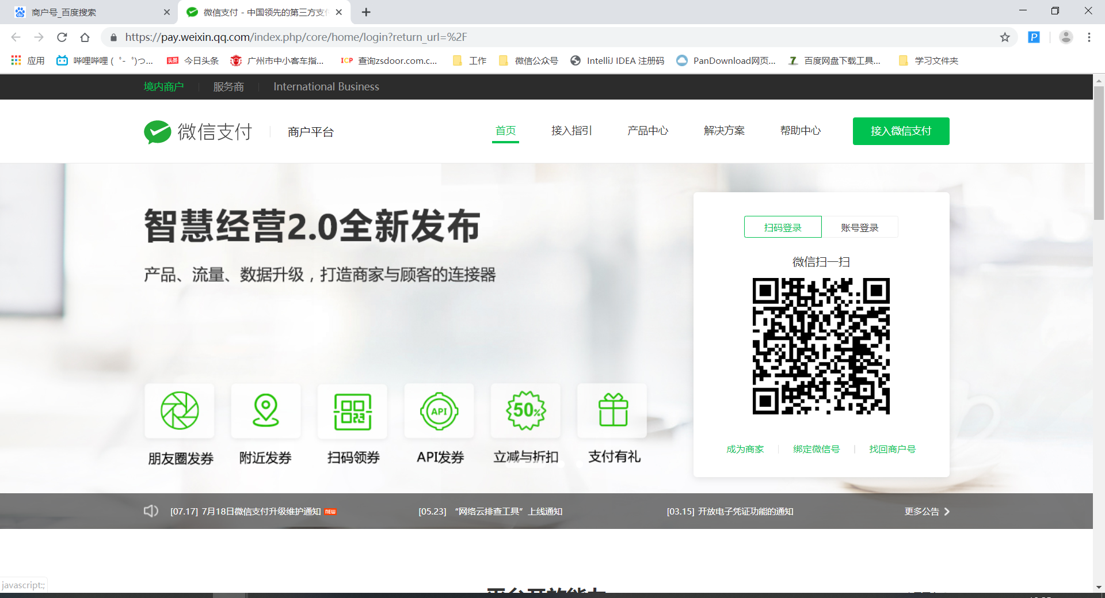Screen dimensions: 1105x598
Task: Open the PanDownload网页 bookmark
Action: tap(726, 60)
